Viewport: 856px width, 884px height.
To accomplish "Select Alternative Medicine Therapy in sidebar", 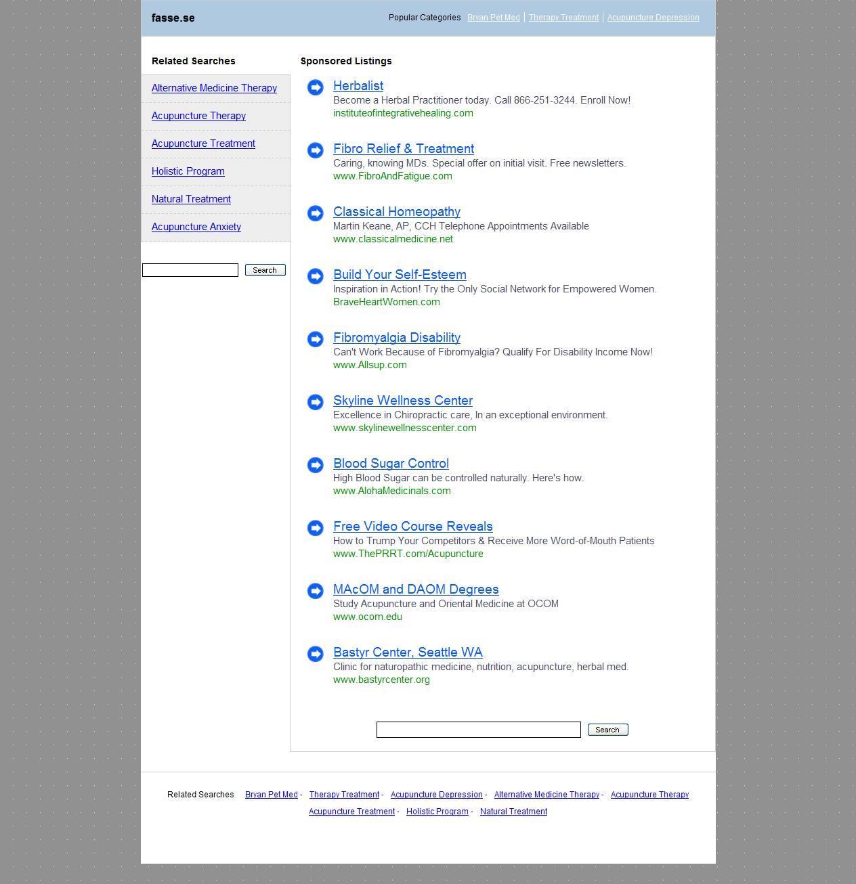I will click(x=214, y=88).
